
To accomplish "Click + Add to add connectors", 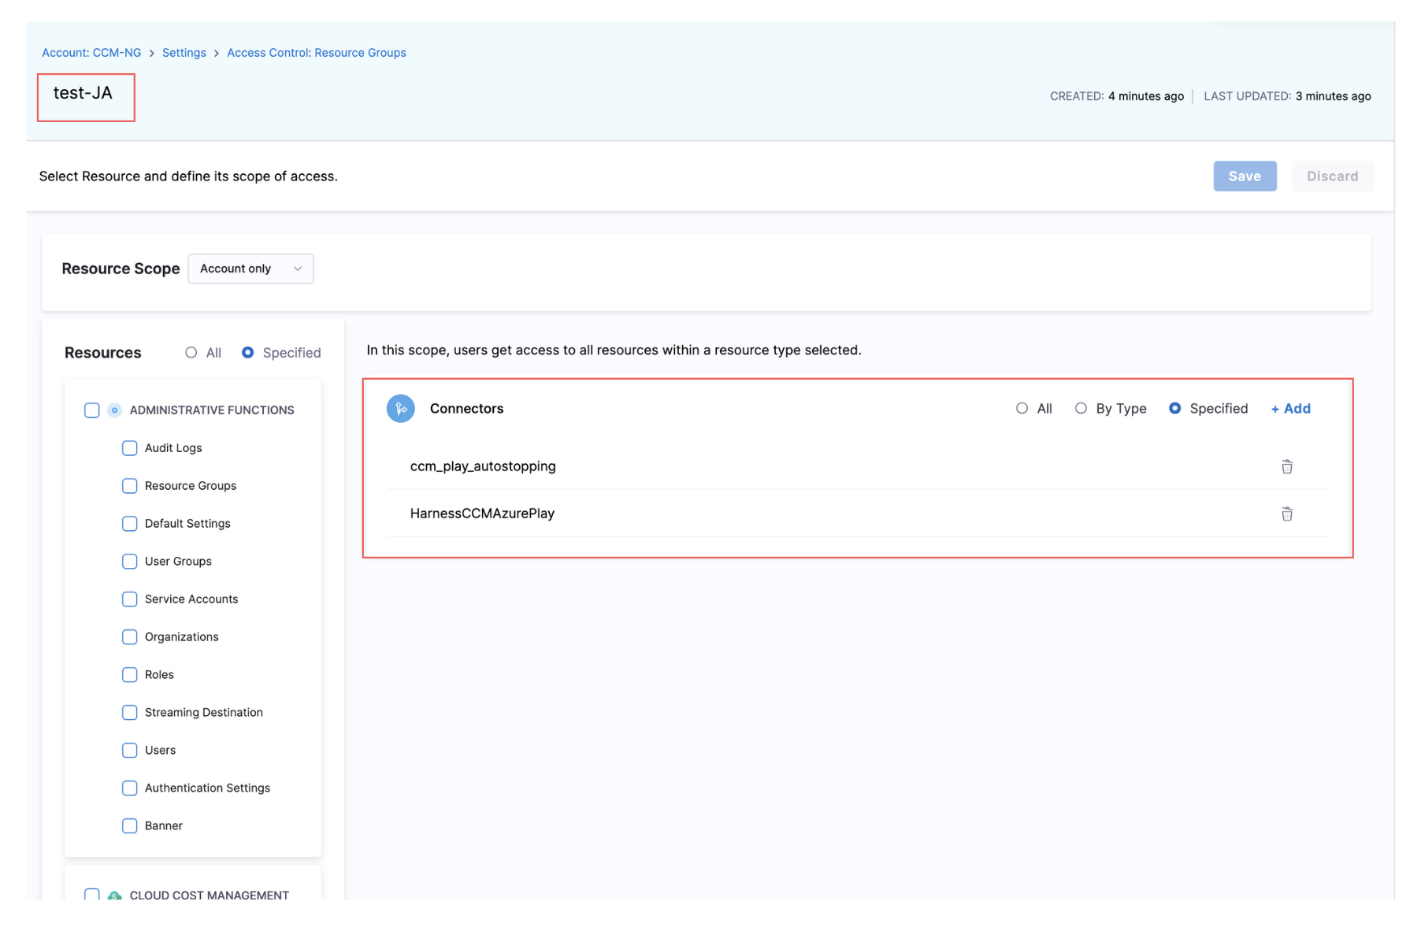I will [1290, 408].
